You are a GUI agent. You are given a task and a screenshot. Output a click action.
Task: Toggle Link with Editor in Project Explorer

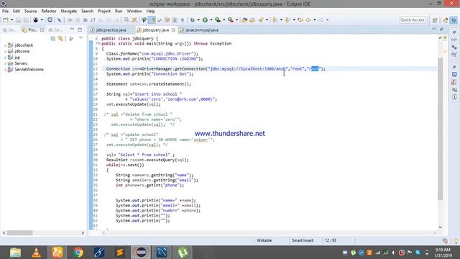[60, 38]
